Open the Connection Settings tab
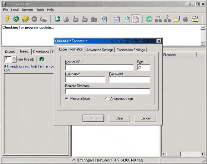The height and width of the screenshot is (164, 207). point(131,50)
